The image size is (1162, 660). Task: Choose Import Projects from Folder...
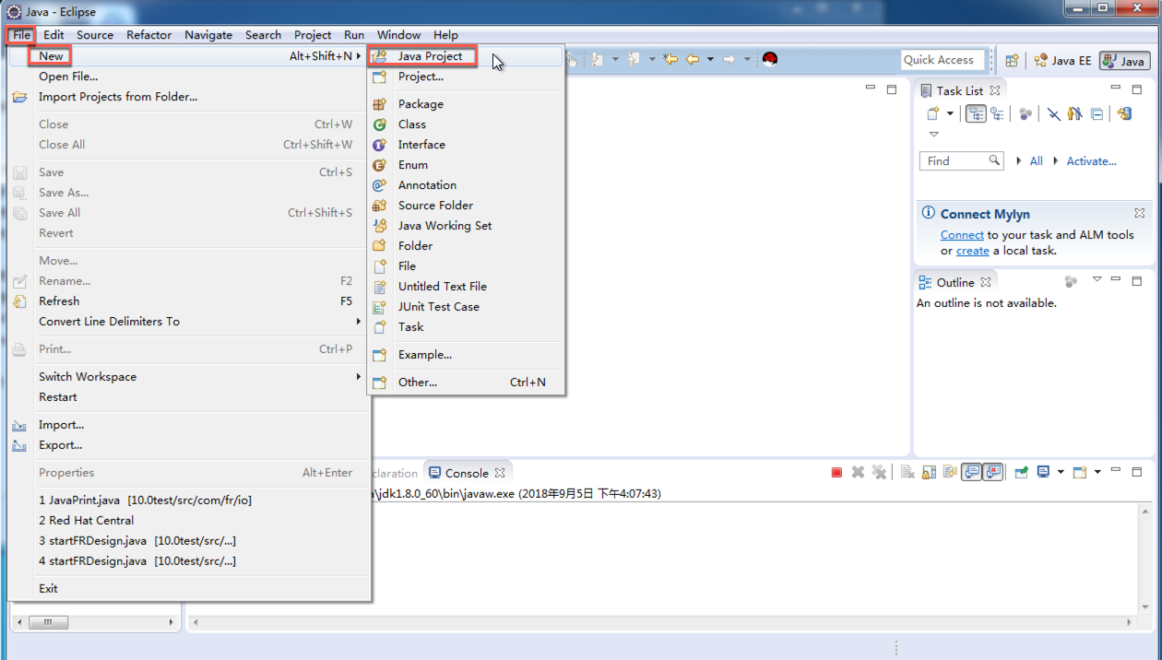(190, 97)
